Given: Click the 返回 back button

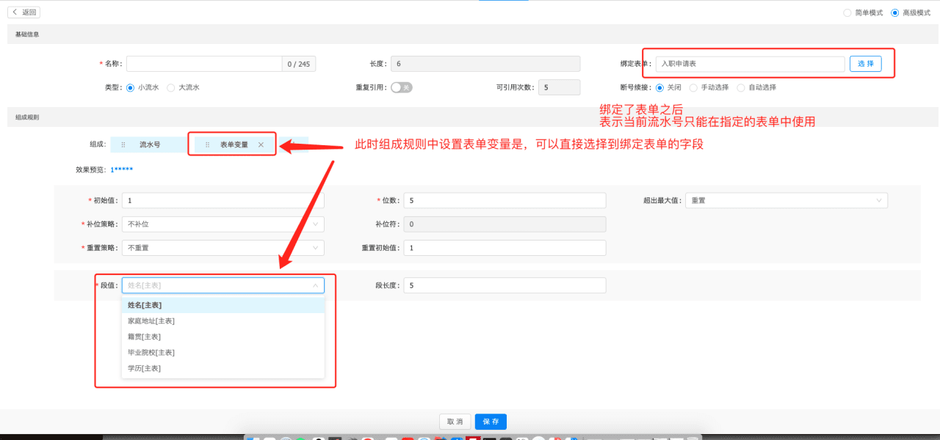Looking at the screenshot, I should pyautogui.click(x=23, y=12).
